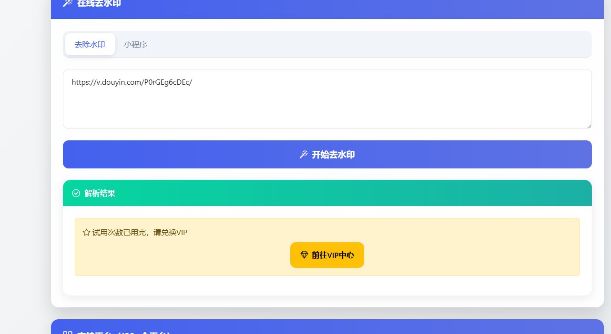Select the text 试用次数已用完，请兑换VIP
This screenshot has width=611, height=334.
140,232
